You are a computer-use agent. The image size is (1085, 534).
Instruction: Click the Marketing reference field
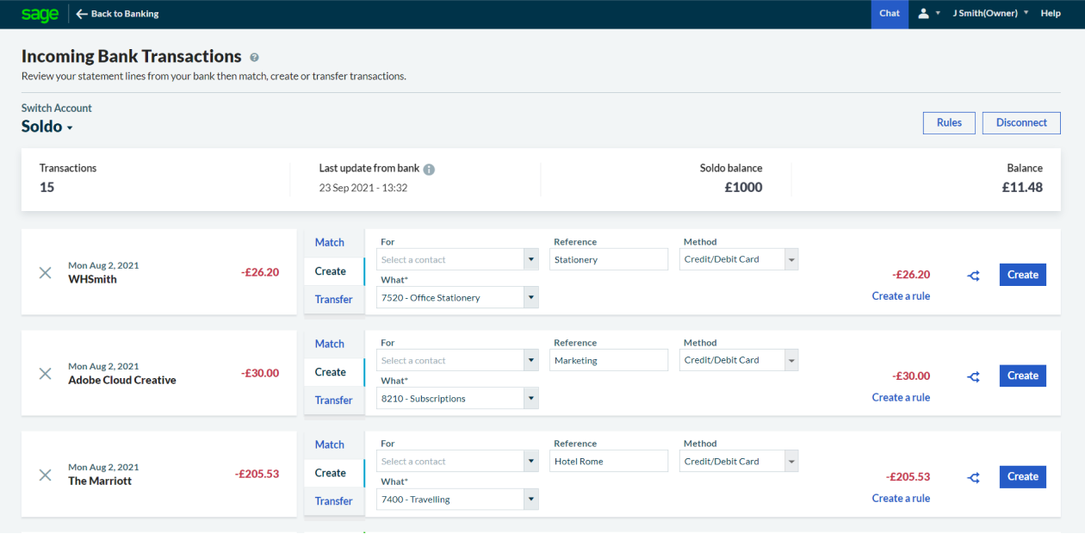(609, 360)
